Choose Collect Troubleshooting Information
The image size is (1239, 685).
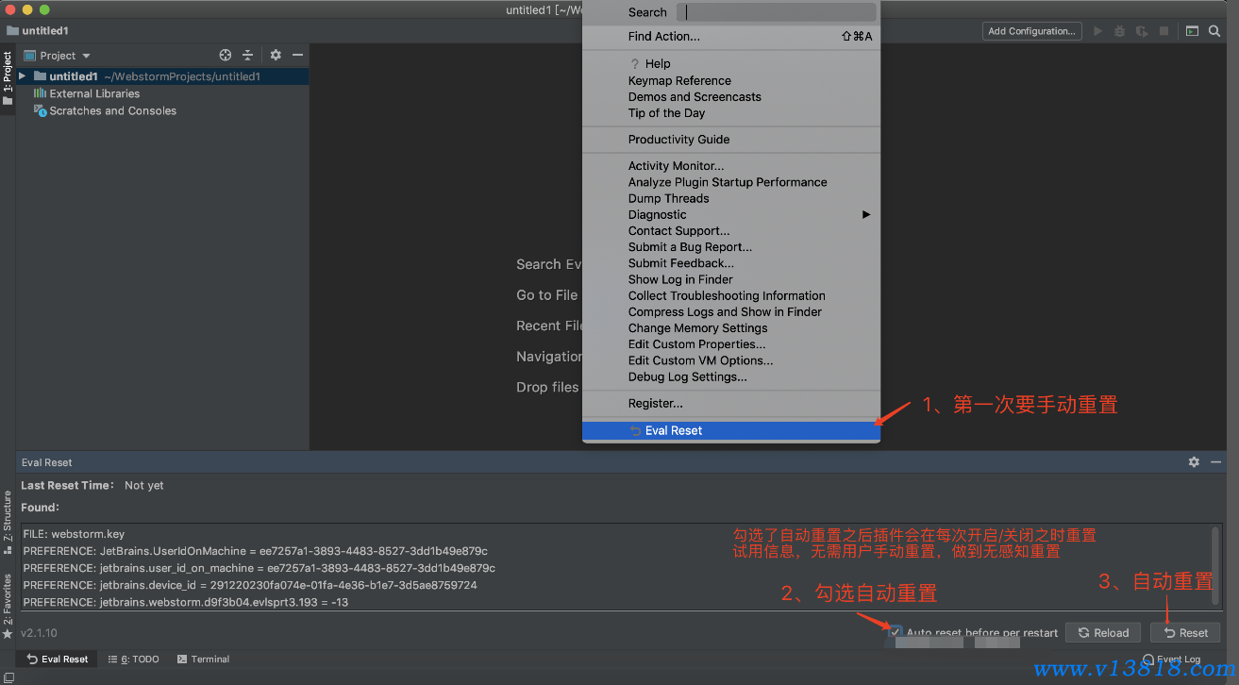click(x=731, y=295)
